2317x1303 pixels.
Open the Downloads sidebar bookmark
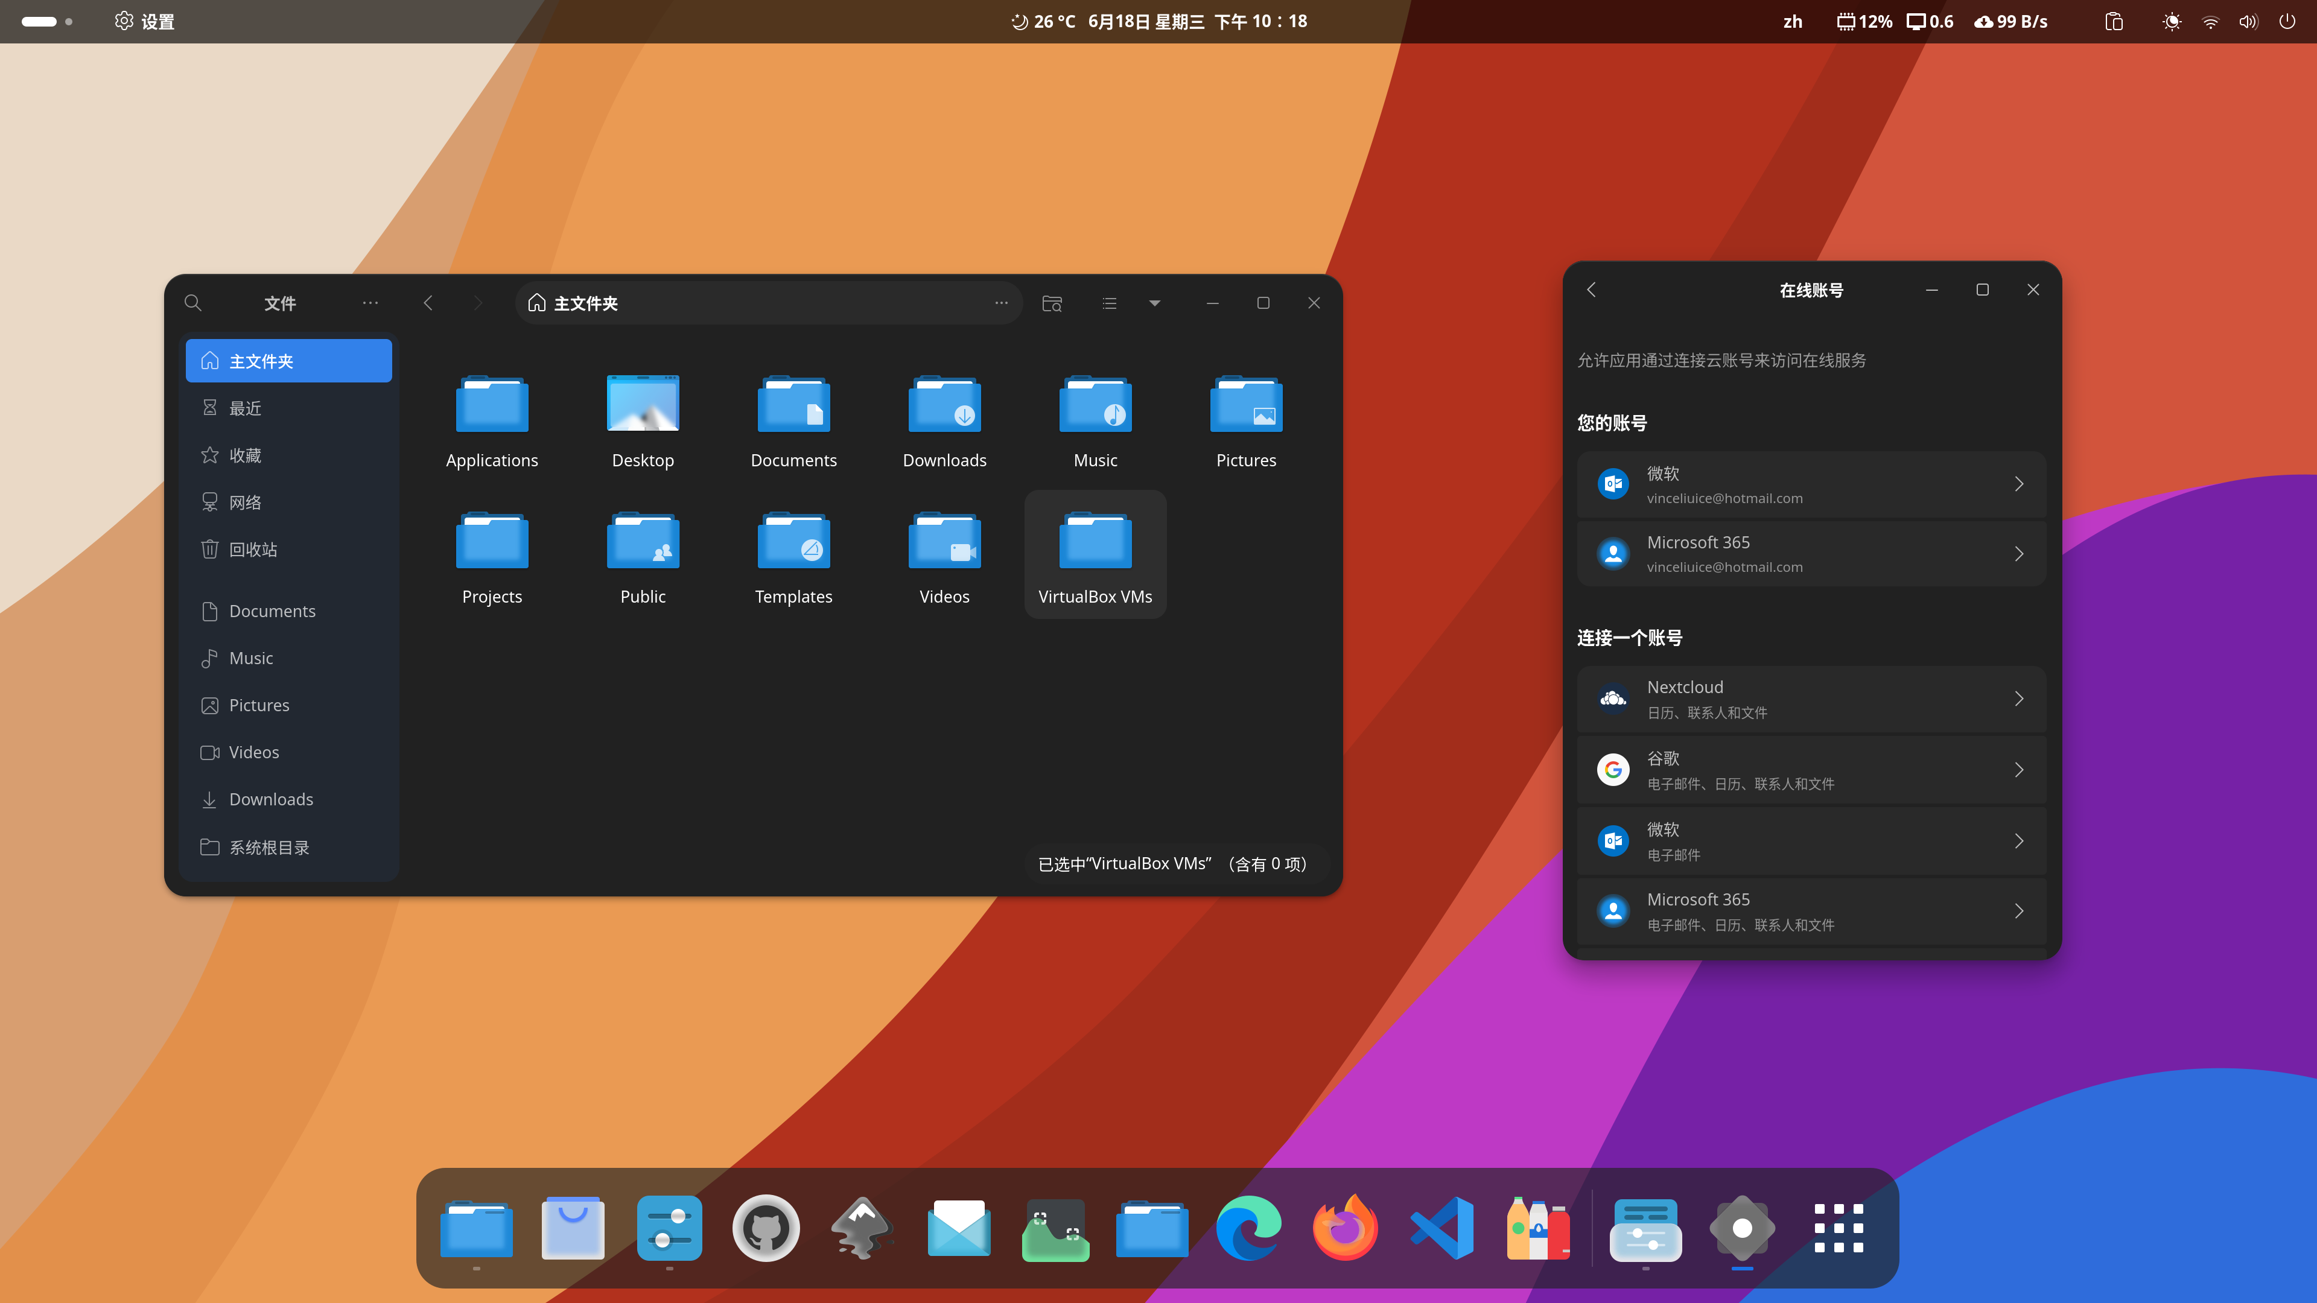289,799
